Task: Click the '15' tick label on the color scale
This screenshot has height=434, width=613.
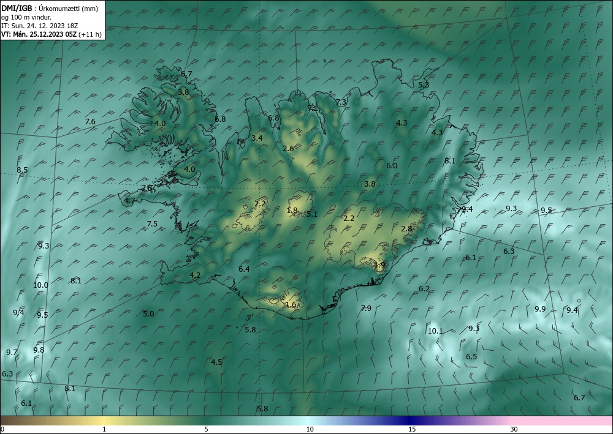Action: [412, 429]
